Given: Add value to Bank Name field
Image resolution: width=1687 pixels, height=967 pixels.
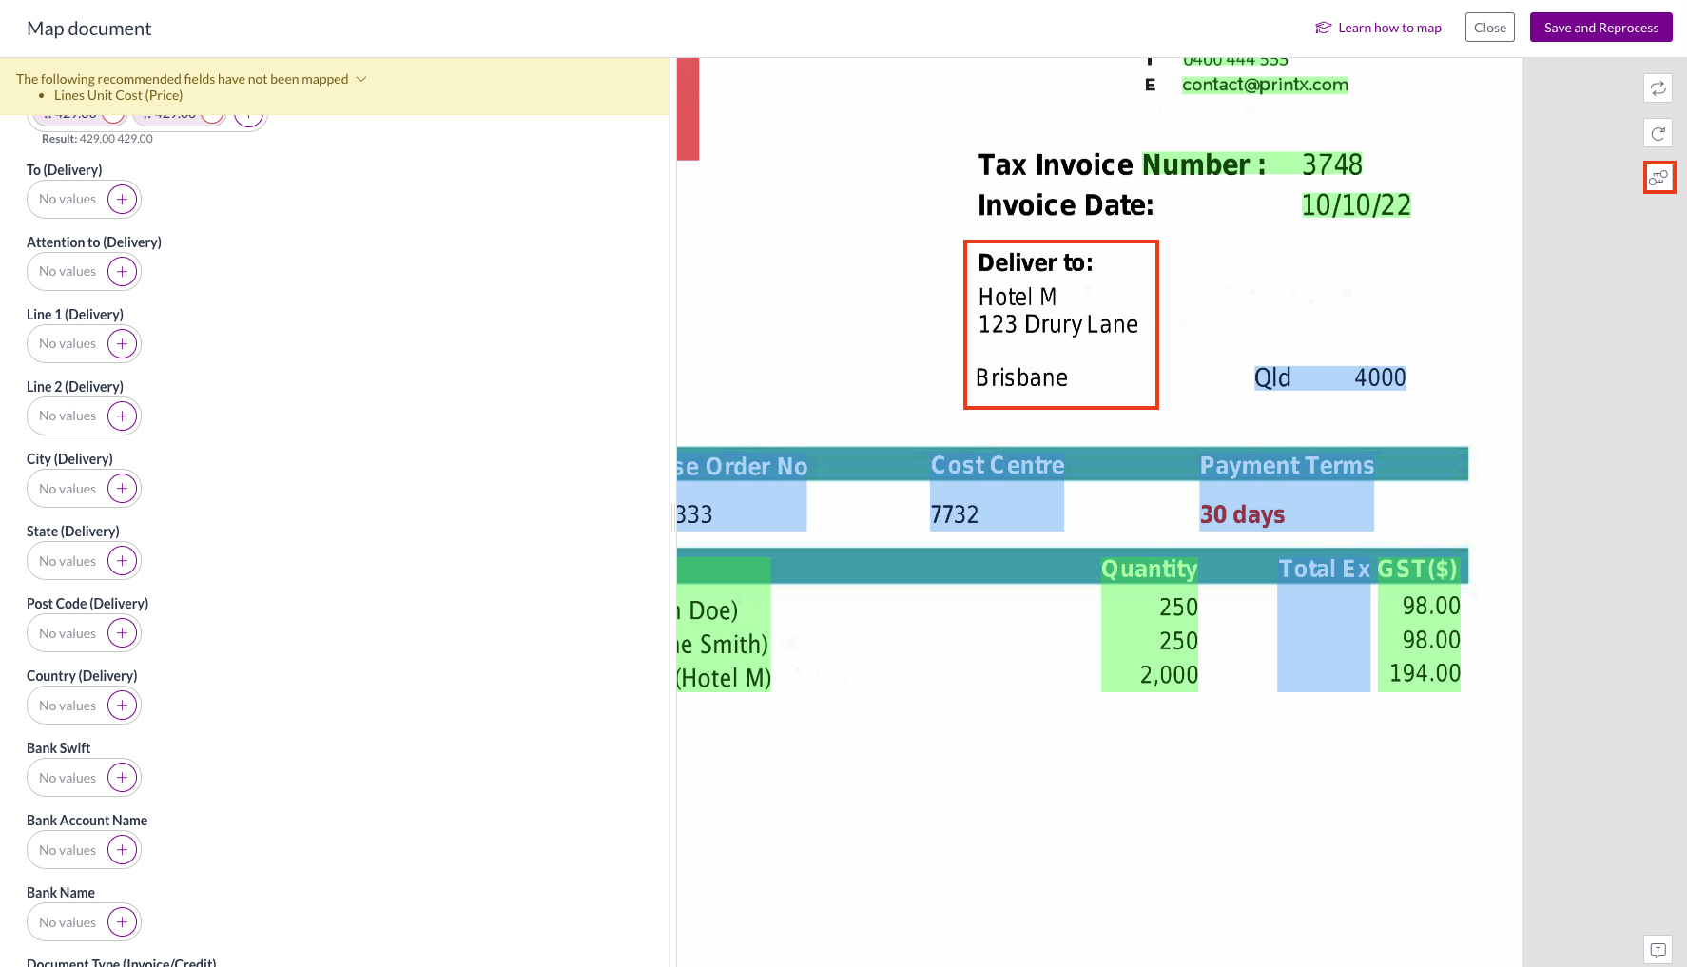Looking at the screenshot, I should (x=123, y=922).
